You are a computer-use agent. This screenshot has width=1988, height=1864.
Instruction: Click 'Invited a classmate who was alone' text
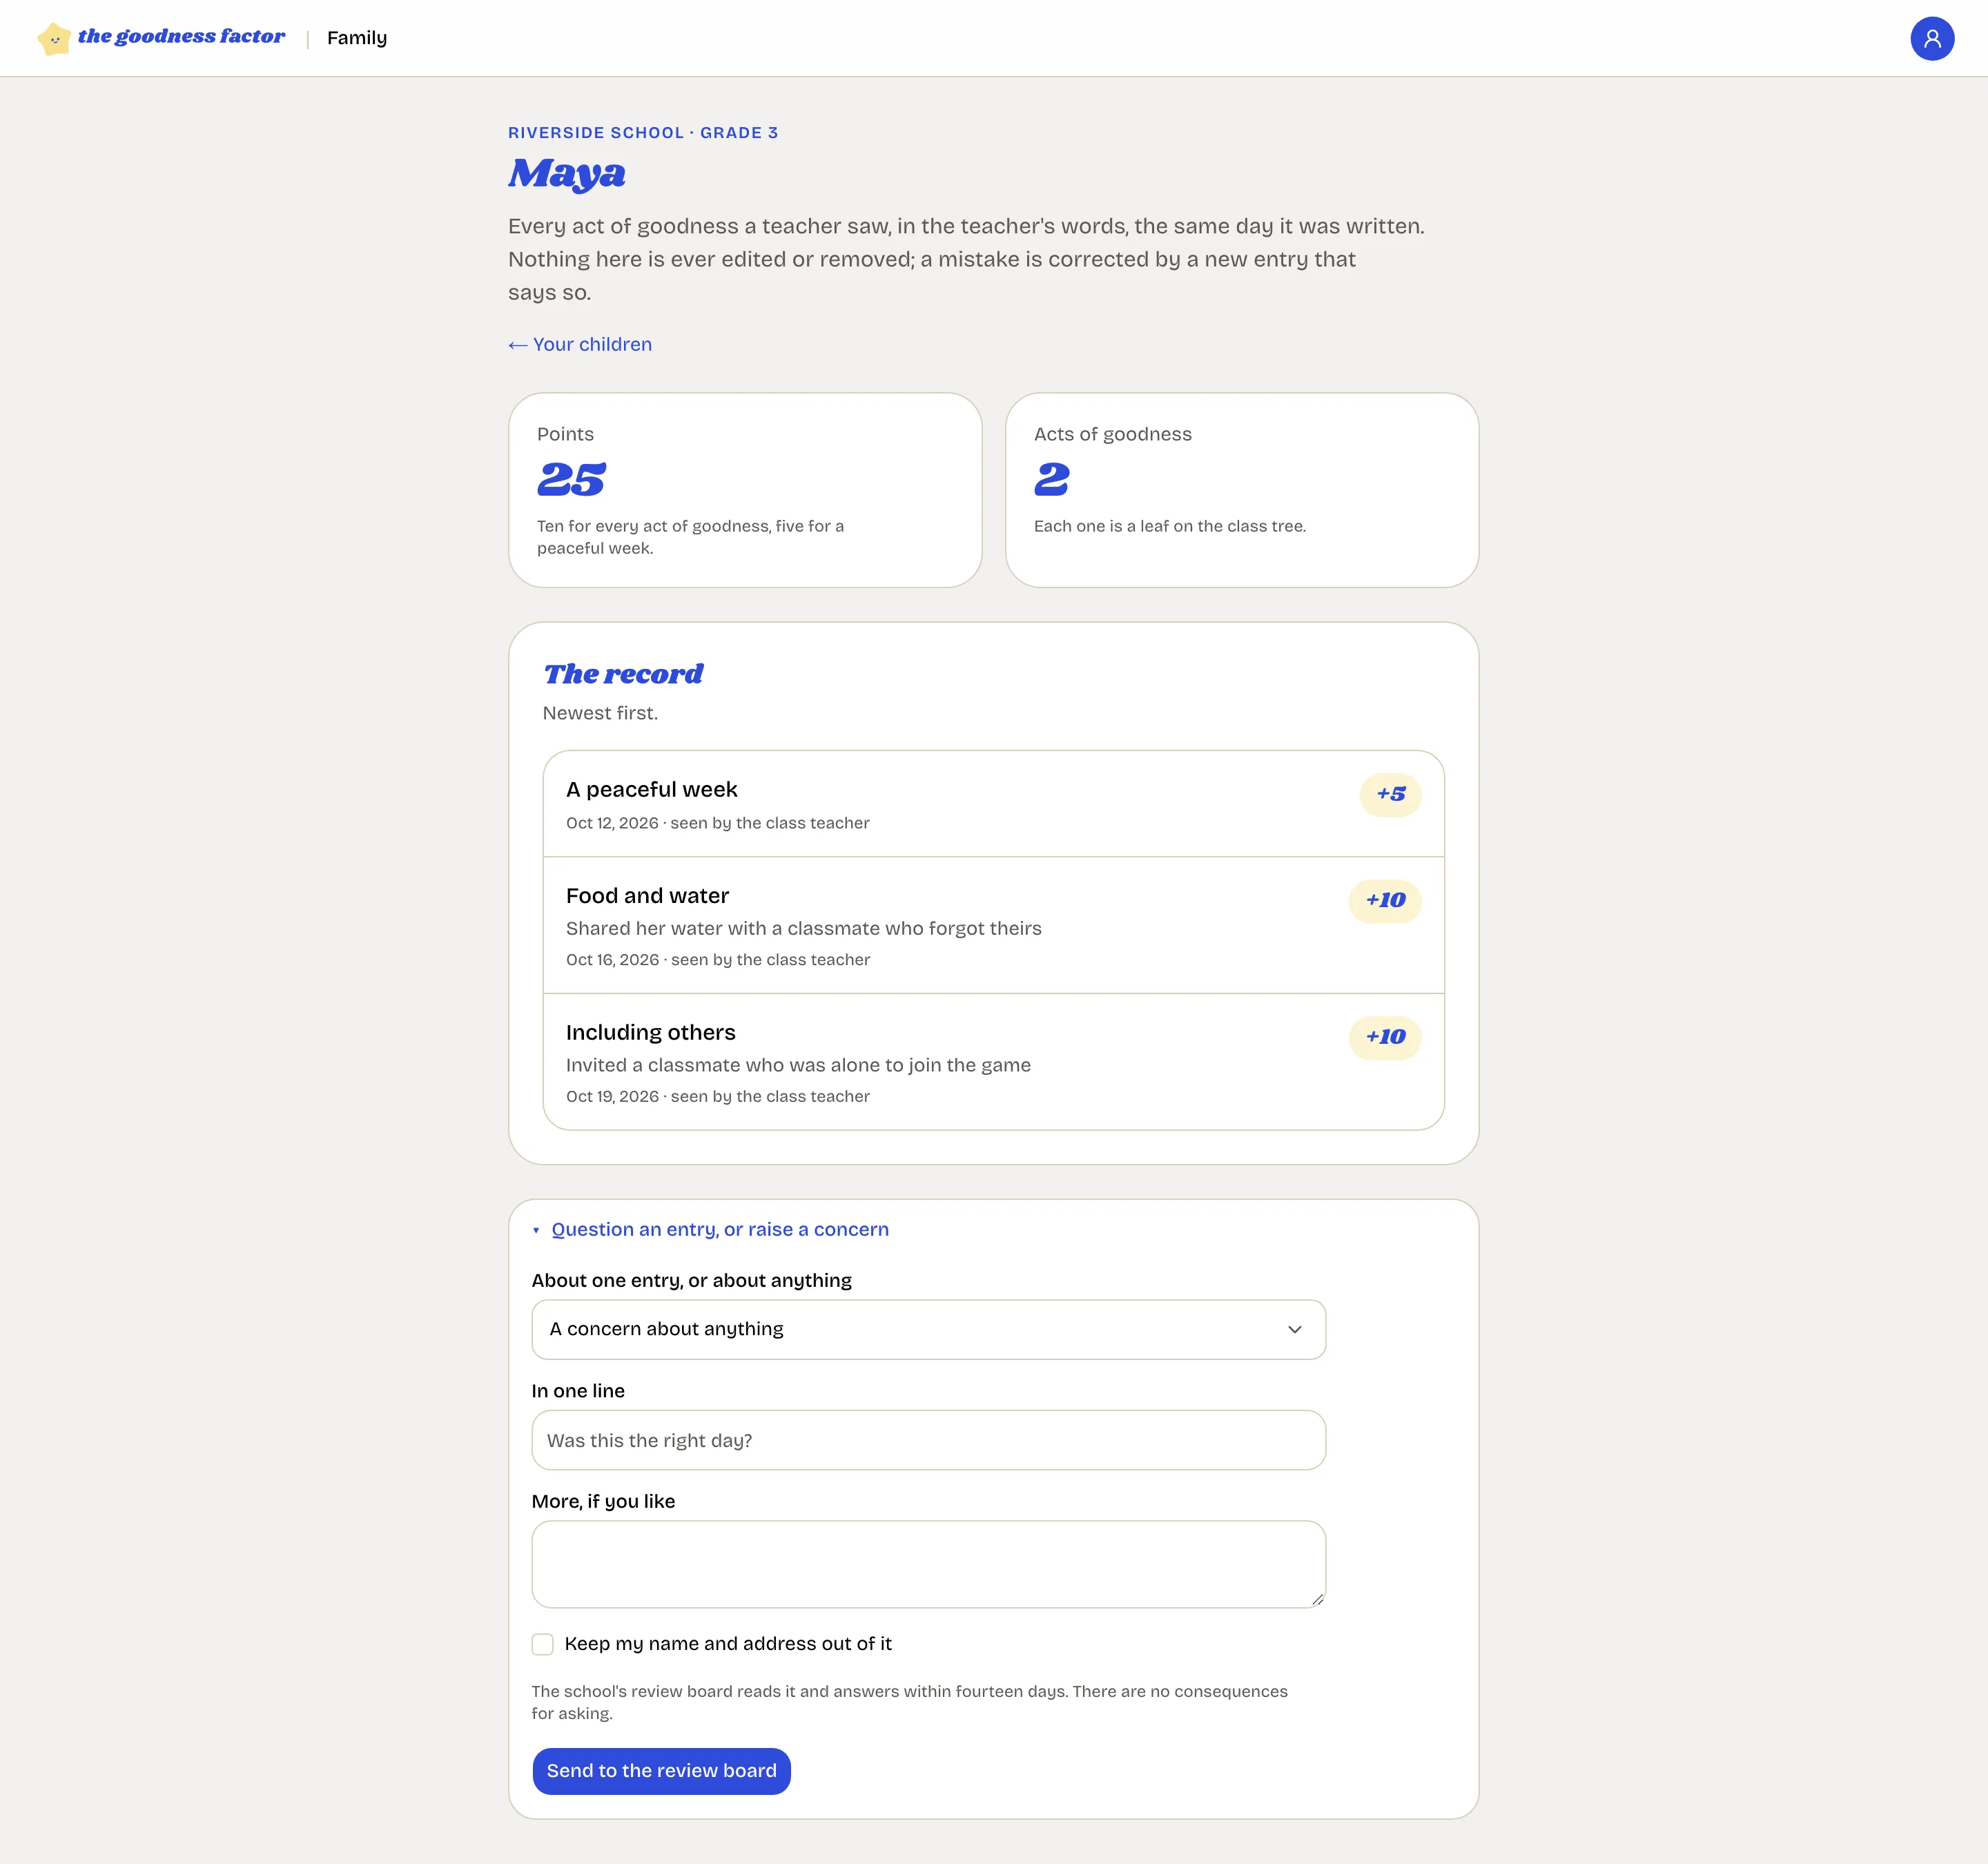[798, 1065]
